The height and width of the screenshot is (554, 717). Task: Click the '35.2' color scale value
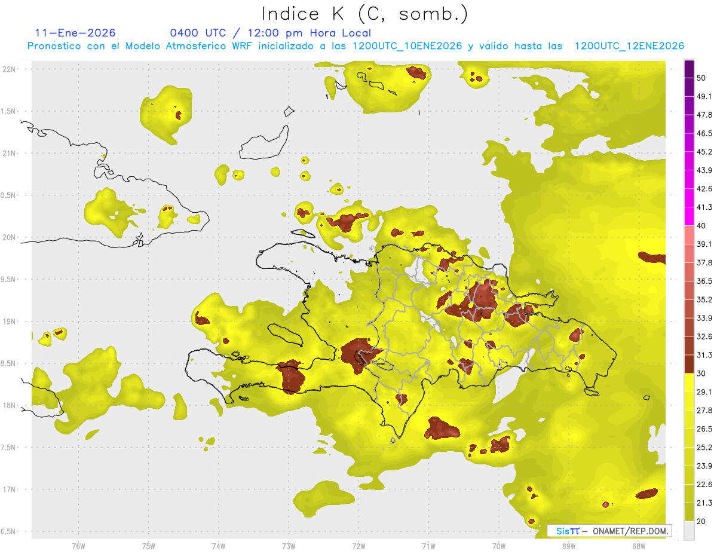click(x=704, y=299)
